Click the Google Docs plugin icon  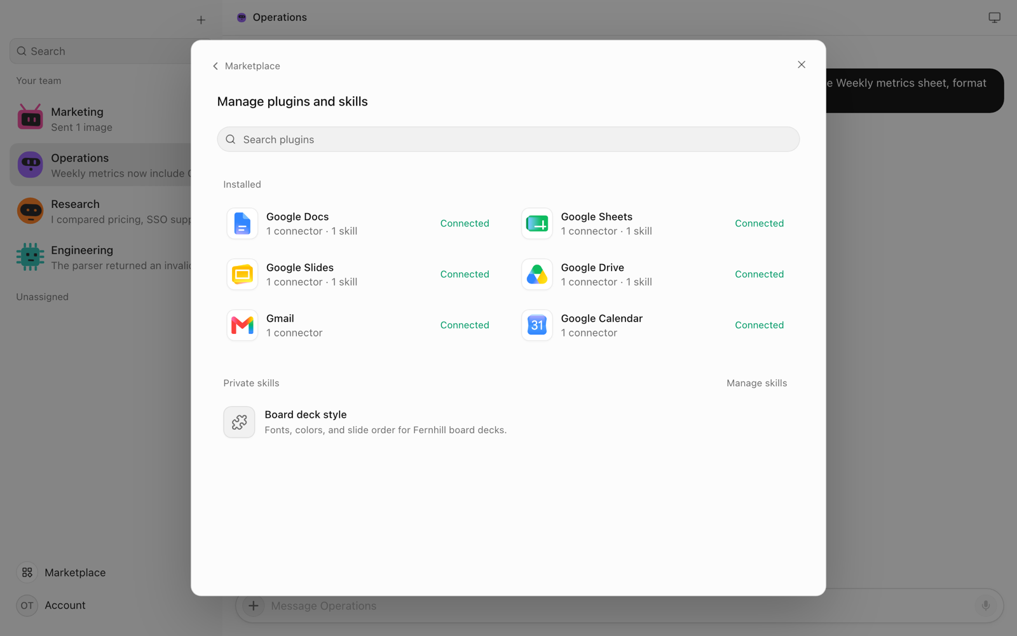tap(242, 223)
